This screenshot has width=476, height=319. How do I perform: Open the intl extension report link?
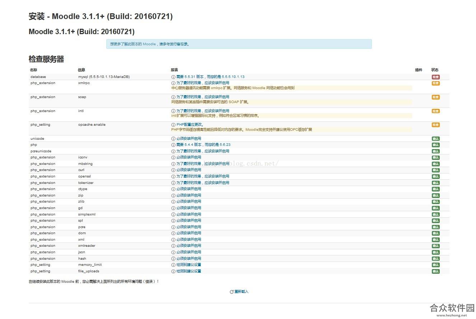point(202,111)
